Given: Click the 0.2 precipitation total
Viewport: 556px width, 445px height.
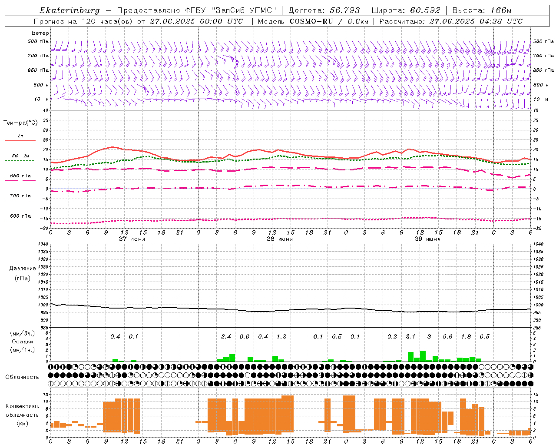Looking at the screenshot, I should tap(392, 337).
